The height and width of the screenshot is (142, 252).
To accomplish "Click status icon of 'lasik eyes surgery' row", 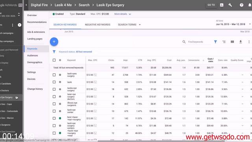I will (x=60, y=75).
